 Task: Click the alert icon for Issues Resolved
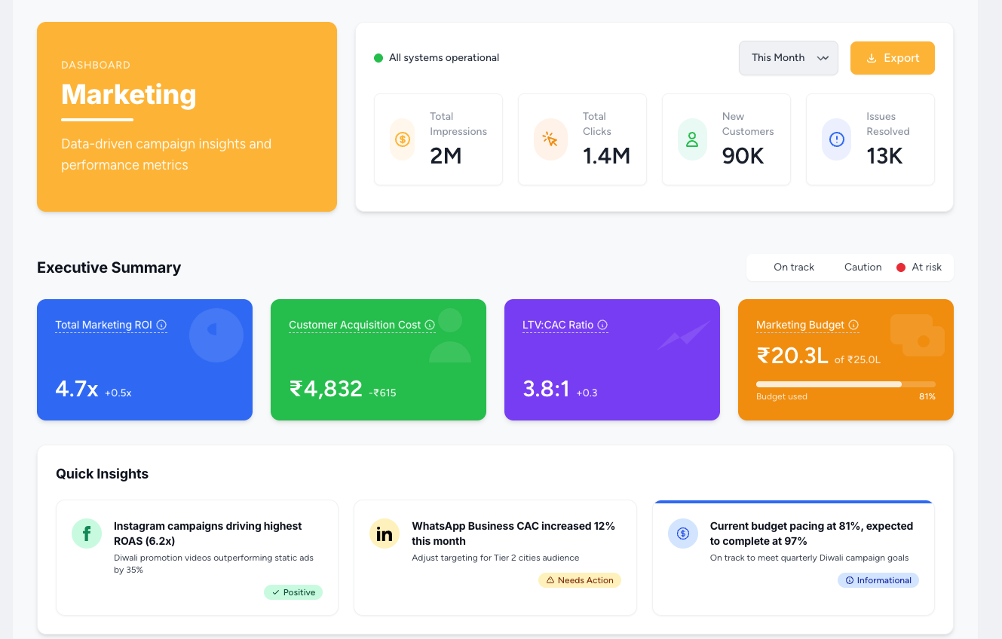(x=836, y=139)
